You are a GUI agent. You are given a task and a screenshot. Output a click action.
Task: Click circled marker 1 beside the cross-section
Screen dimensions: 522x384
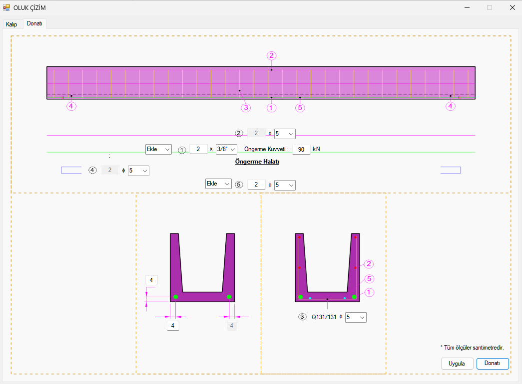coord(369,293)
